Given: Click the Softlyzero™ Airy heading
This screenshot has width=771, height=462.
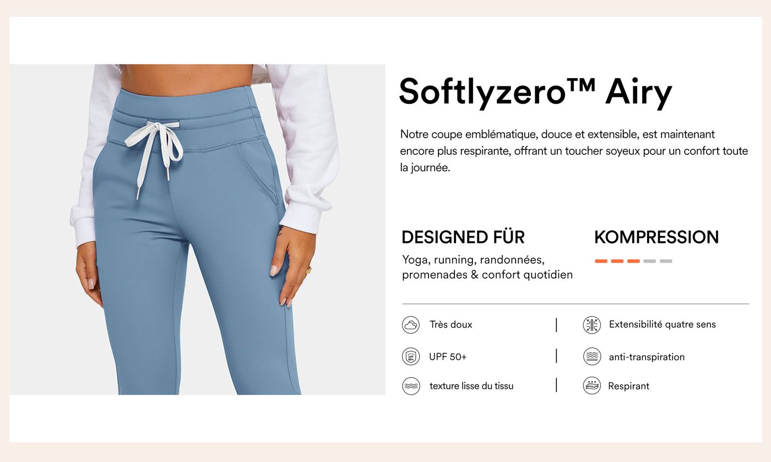Looking at the screenshot, I should 535,91.
